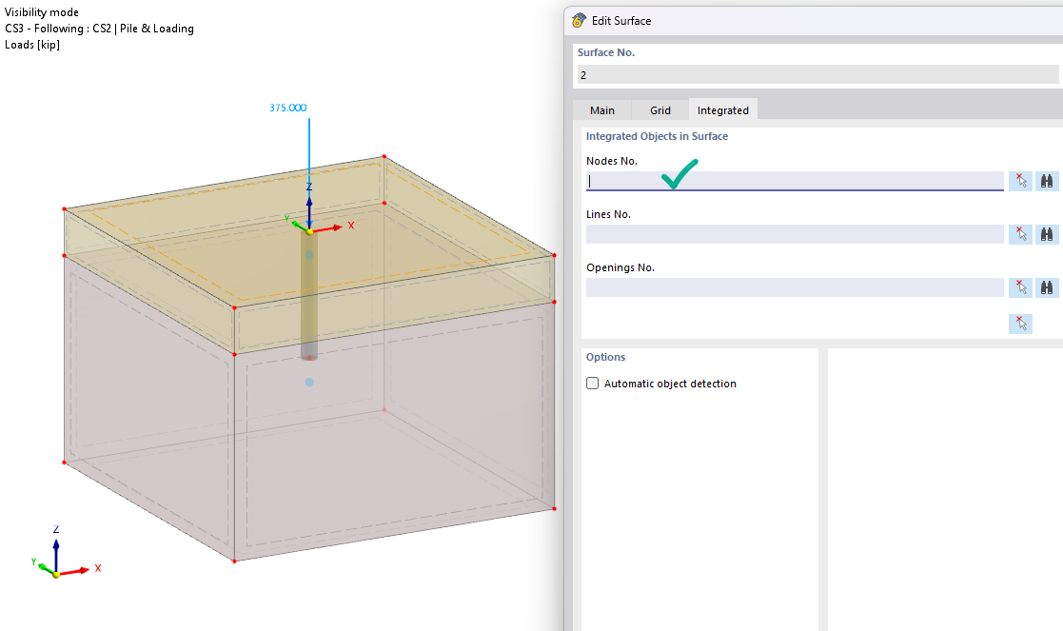Enable Automatic object detection
1063x631 pixels.
point(592,383)
